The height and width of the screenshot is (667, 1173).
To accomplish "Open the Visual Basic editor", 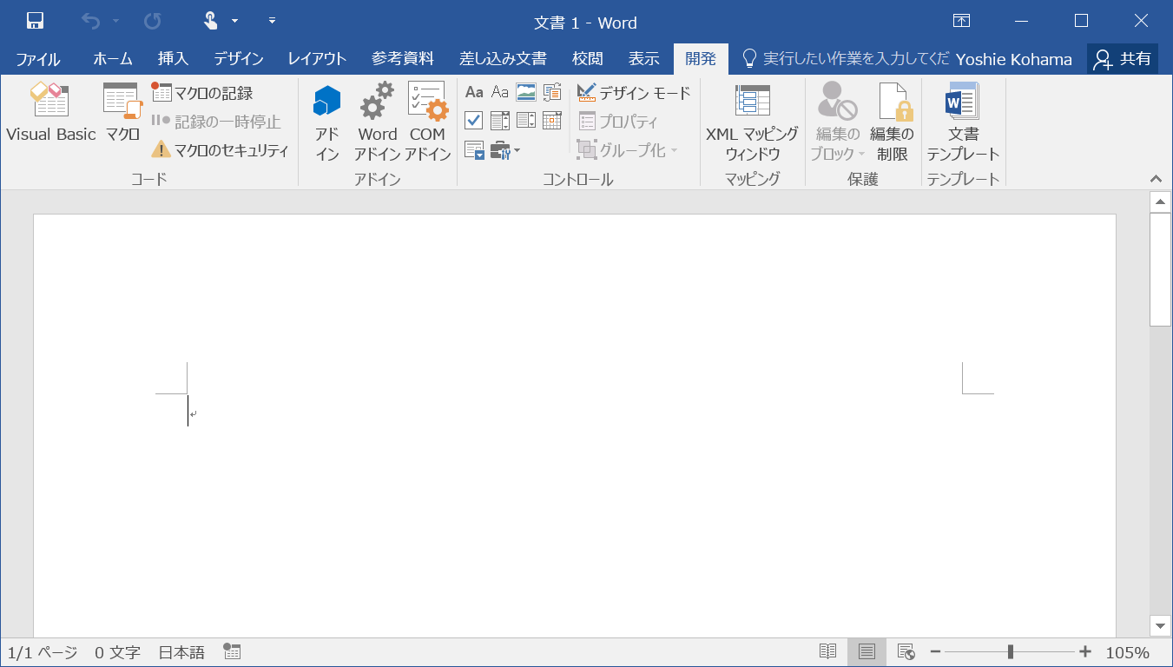I will tap(51, 111).
